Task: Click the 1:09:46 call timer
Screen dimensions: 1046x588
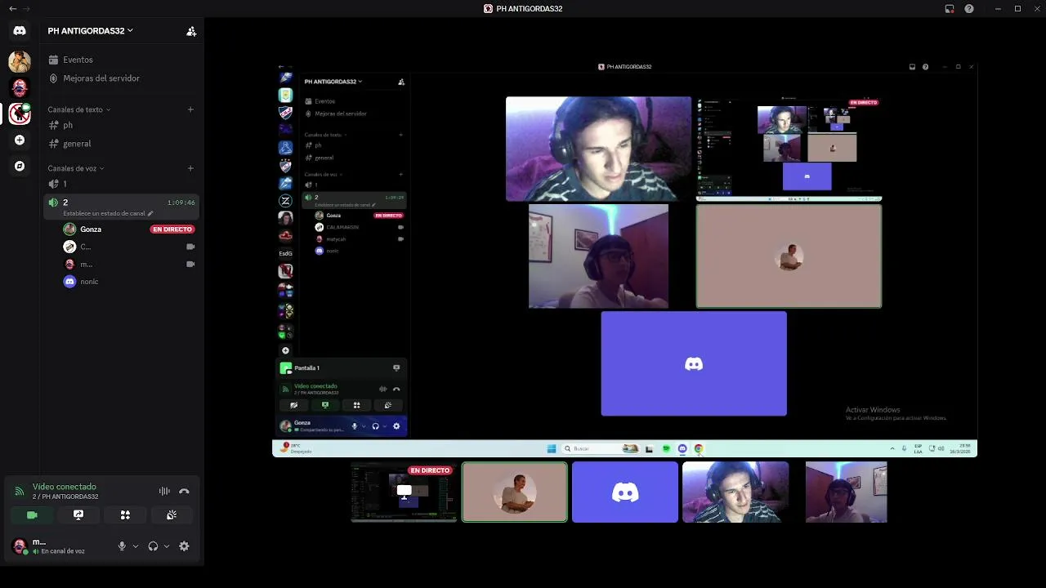Action: tap(181, 203)
